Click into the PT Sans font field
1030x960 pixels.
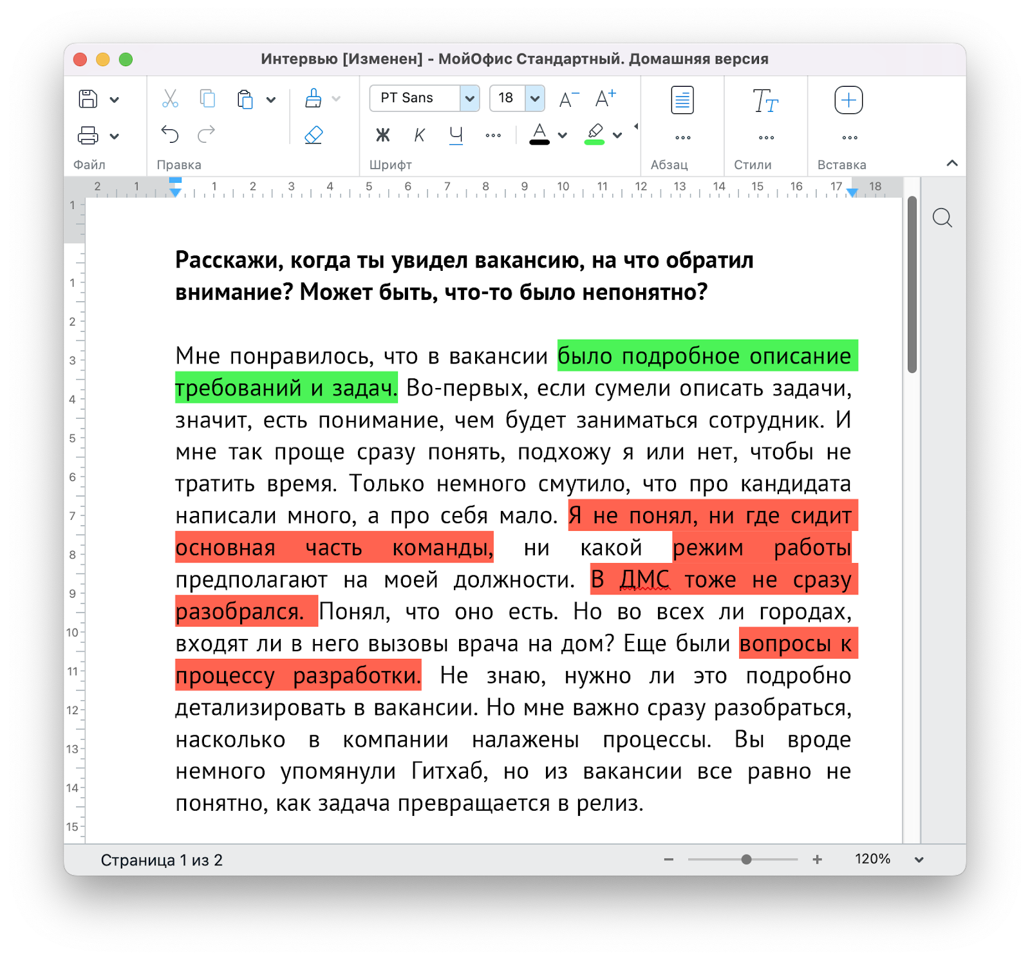415,98
